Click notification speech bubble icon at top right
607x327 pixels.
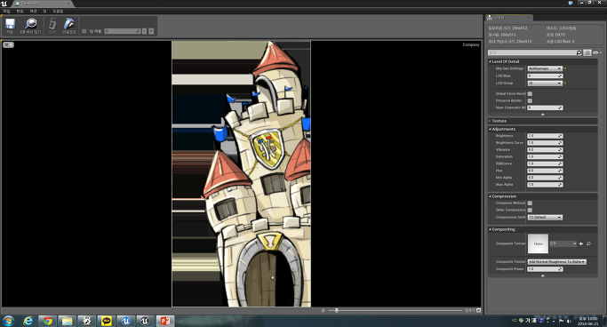click(571, 3)
